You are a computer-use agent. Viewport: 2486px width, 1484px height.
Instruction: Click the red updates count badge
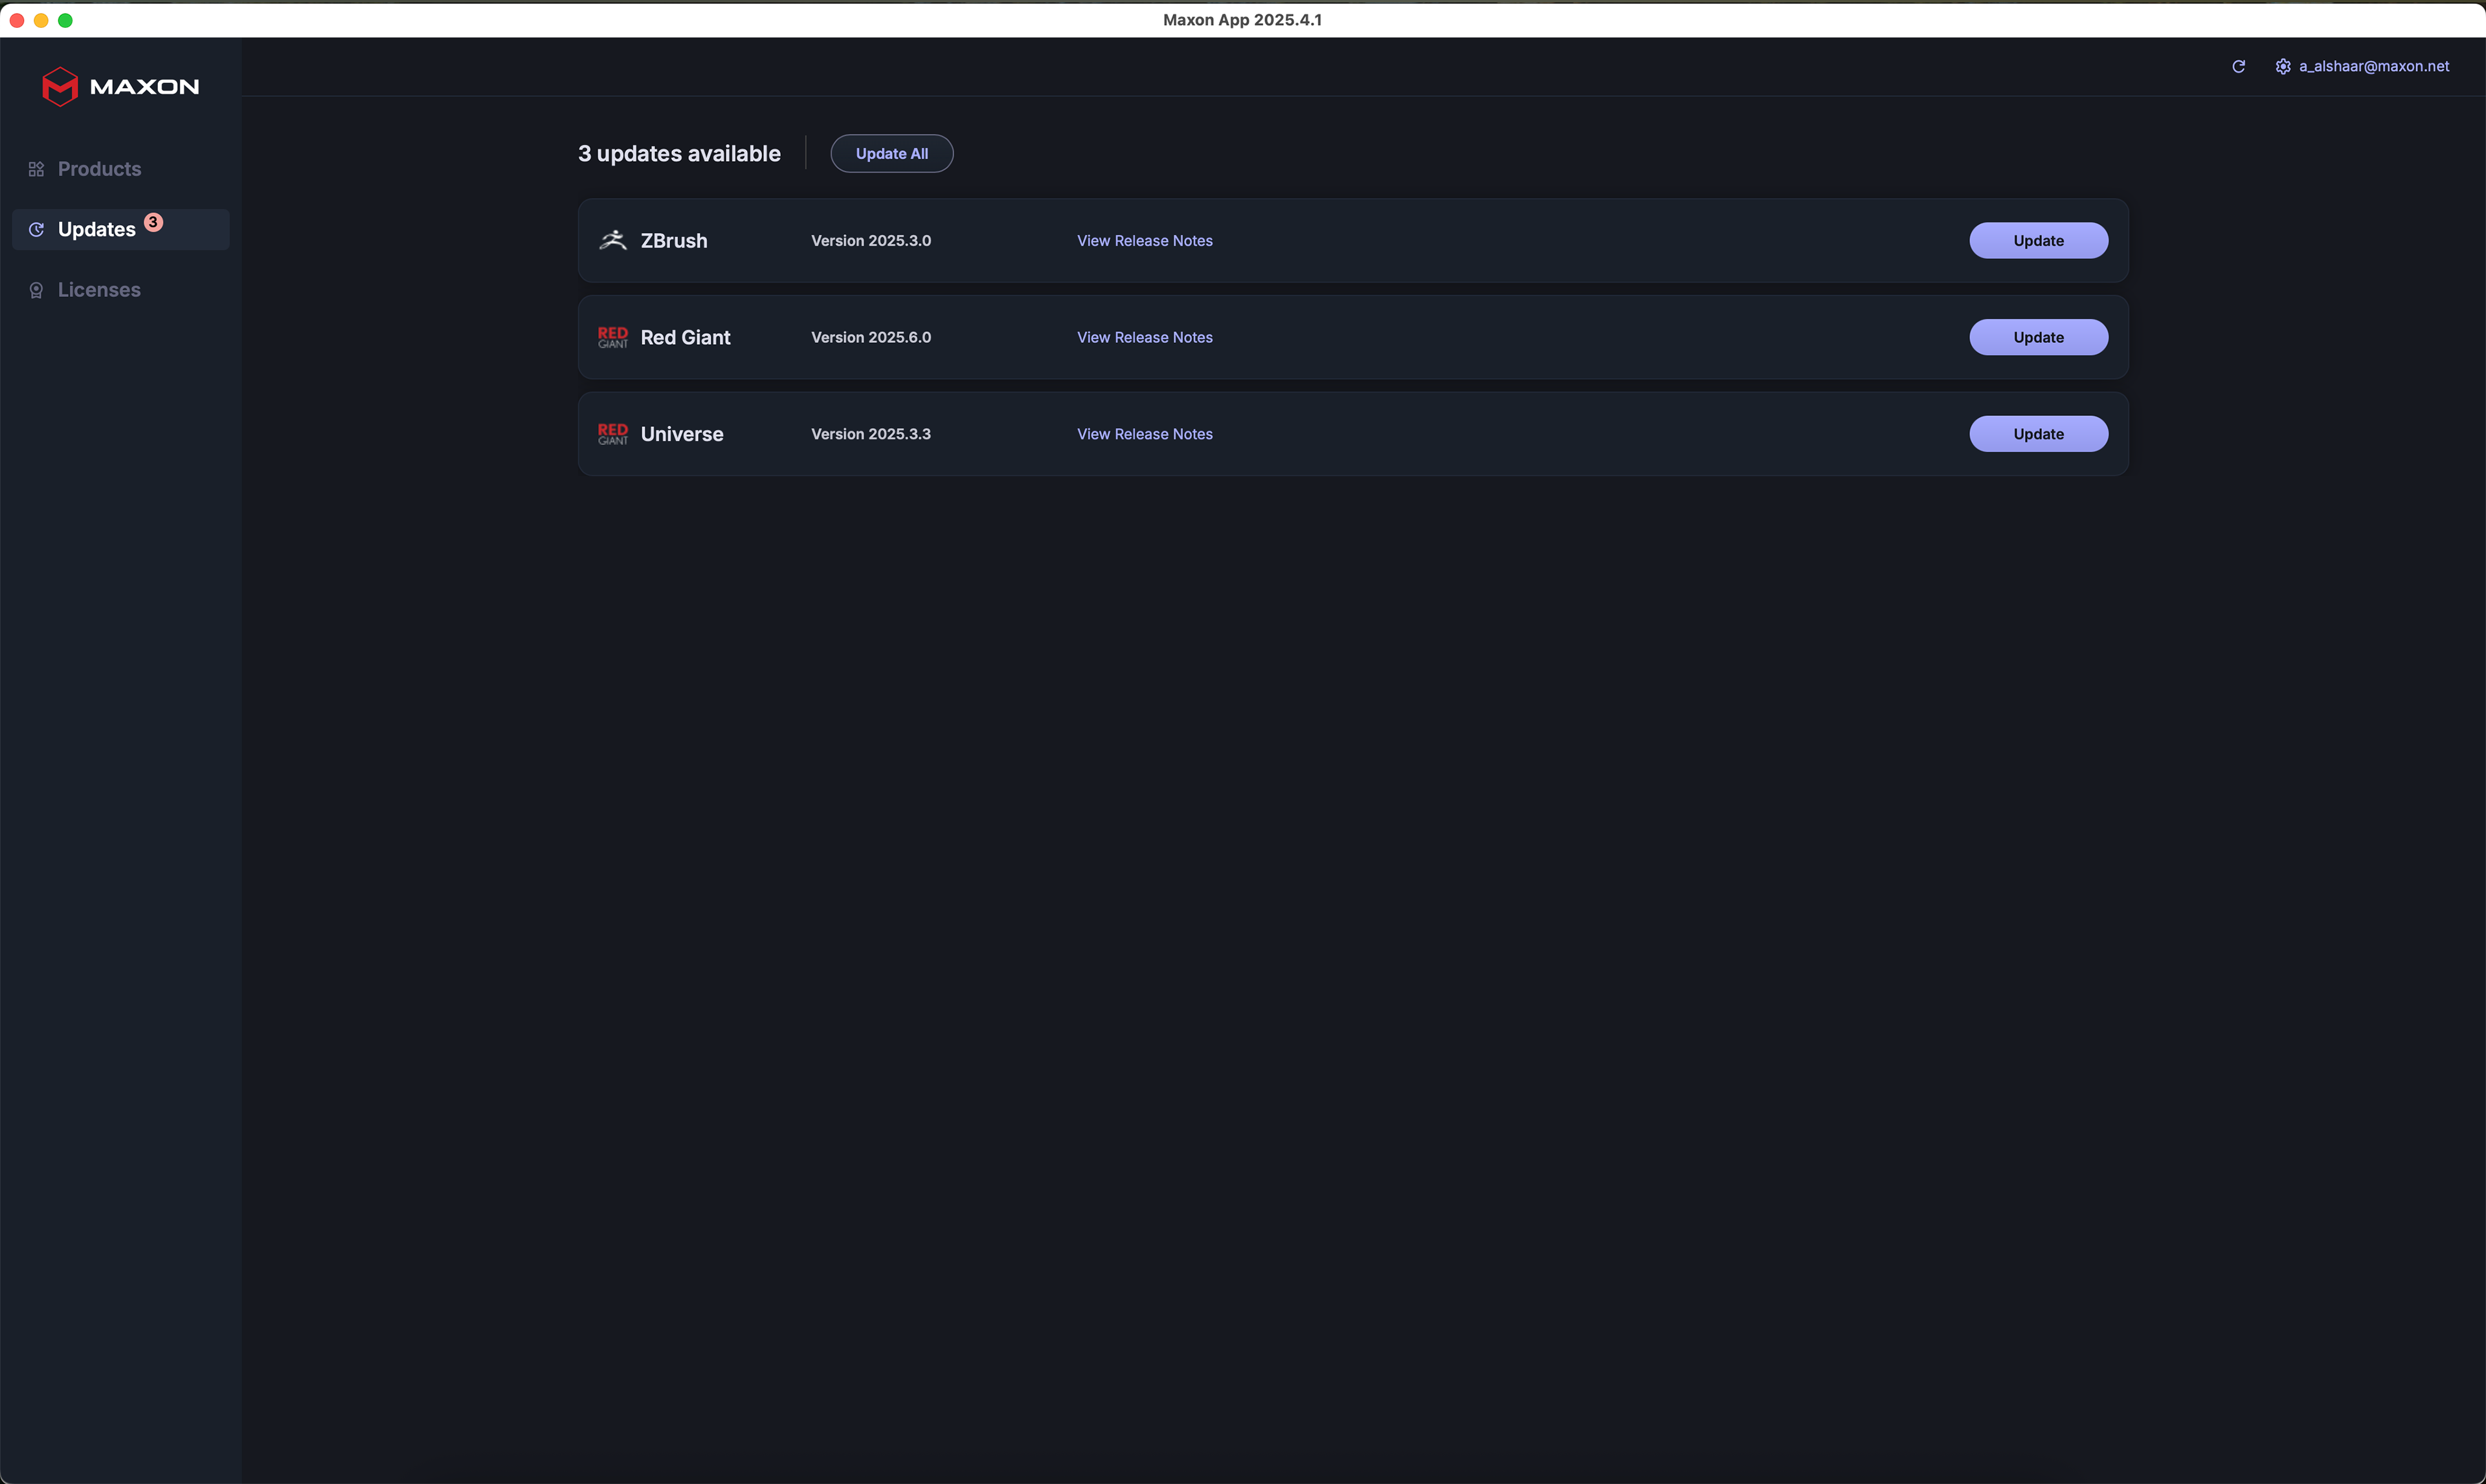153,222
